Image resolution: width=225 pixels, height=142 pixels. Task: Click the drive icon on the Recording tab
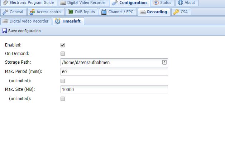click(x=143, y=12)
